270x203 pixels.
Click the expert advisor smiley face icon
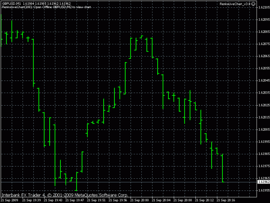(253, 4)
